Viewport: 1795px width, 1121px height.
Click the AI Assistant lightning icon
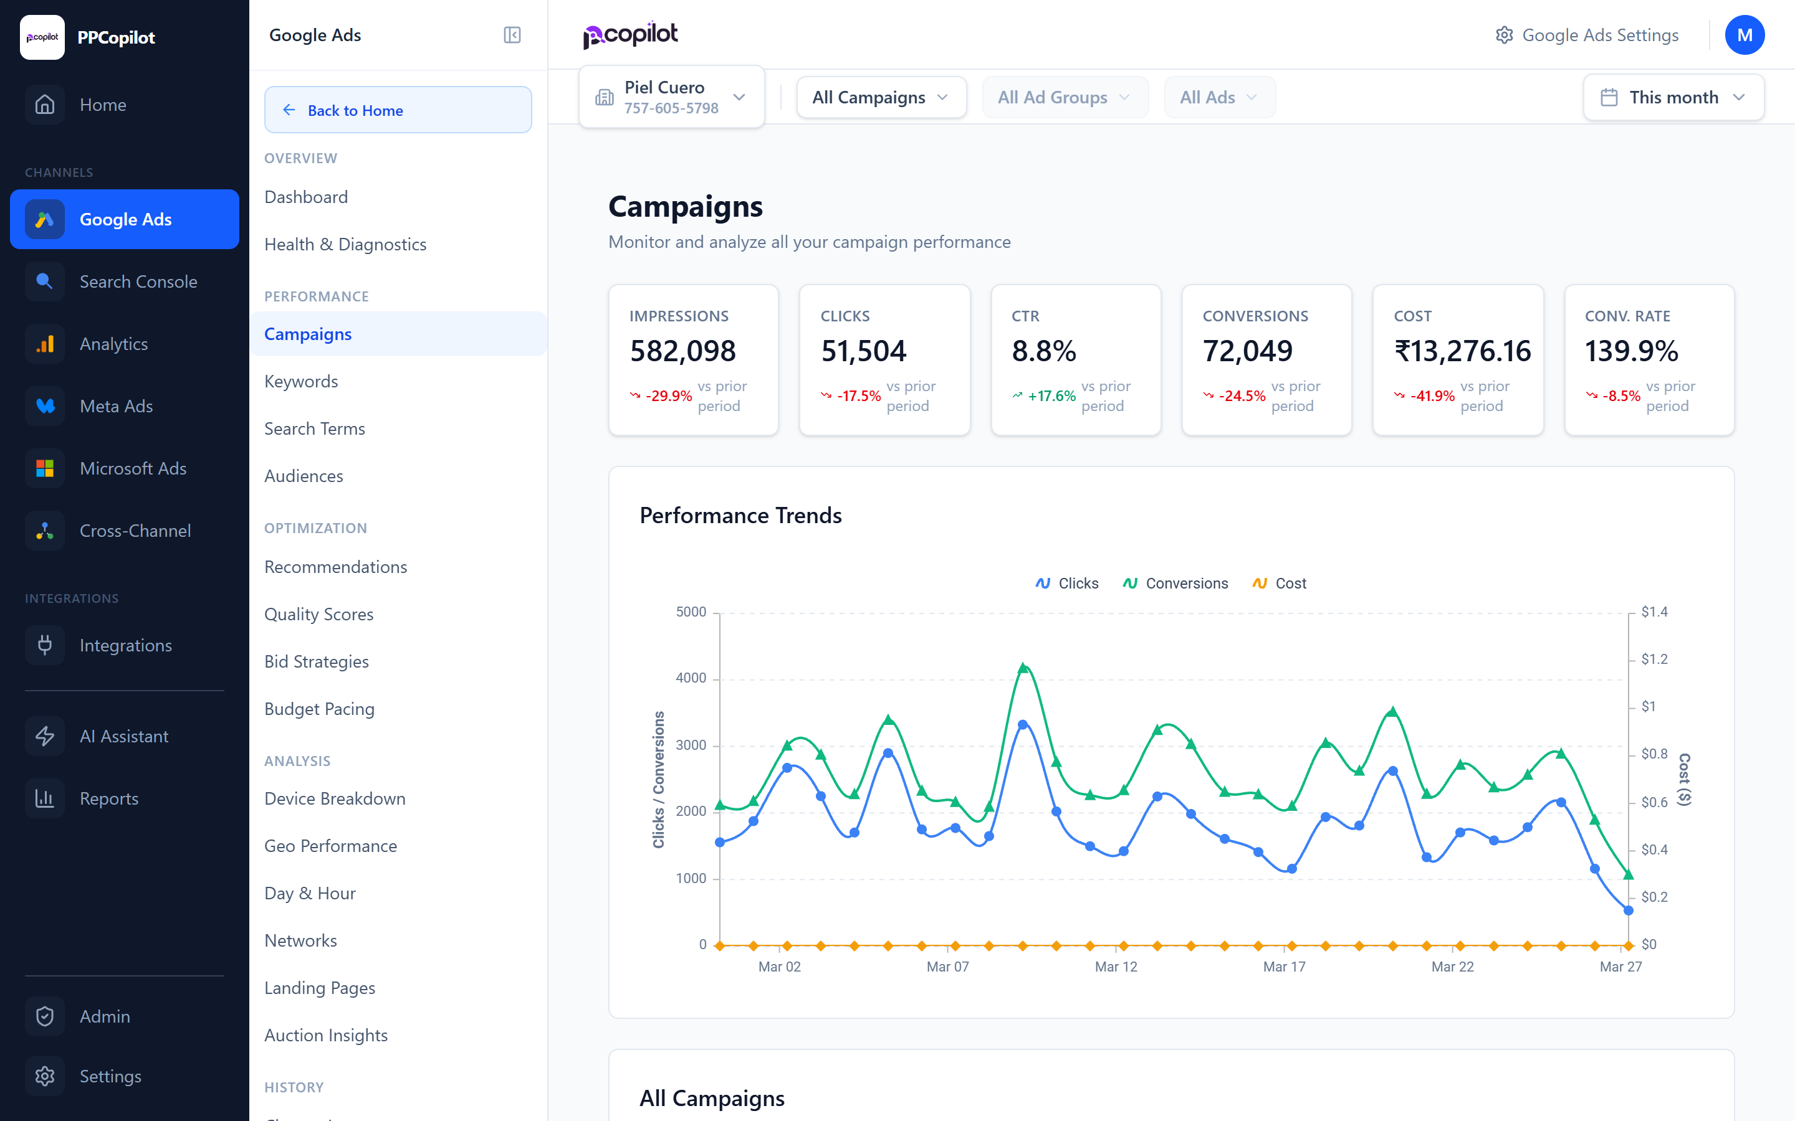44,736
